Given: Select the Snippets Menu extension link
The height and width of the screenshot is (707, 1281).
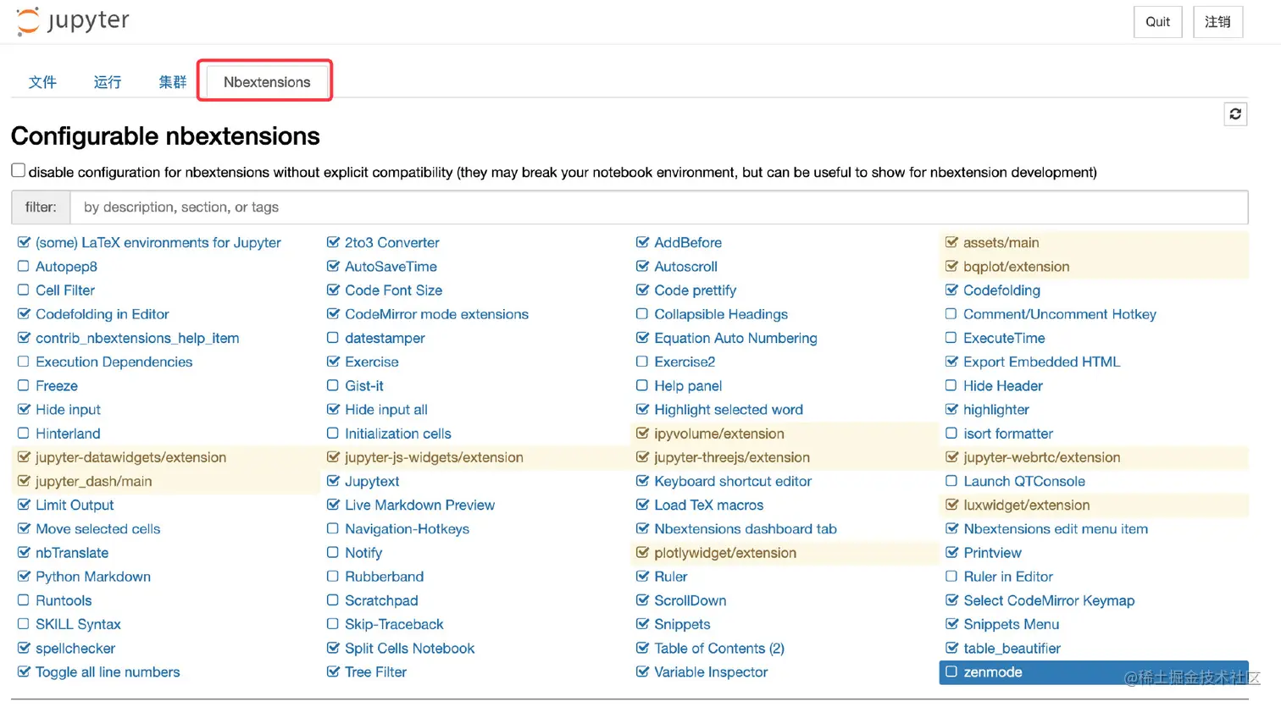Looking at the screenshot, I should point(1011,624).
